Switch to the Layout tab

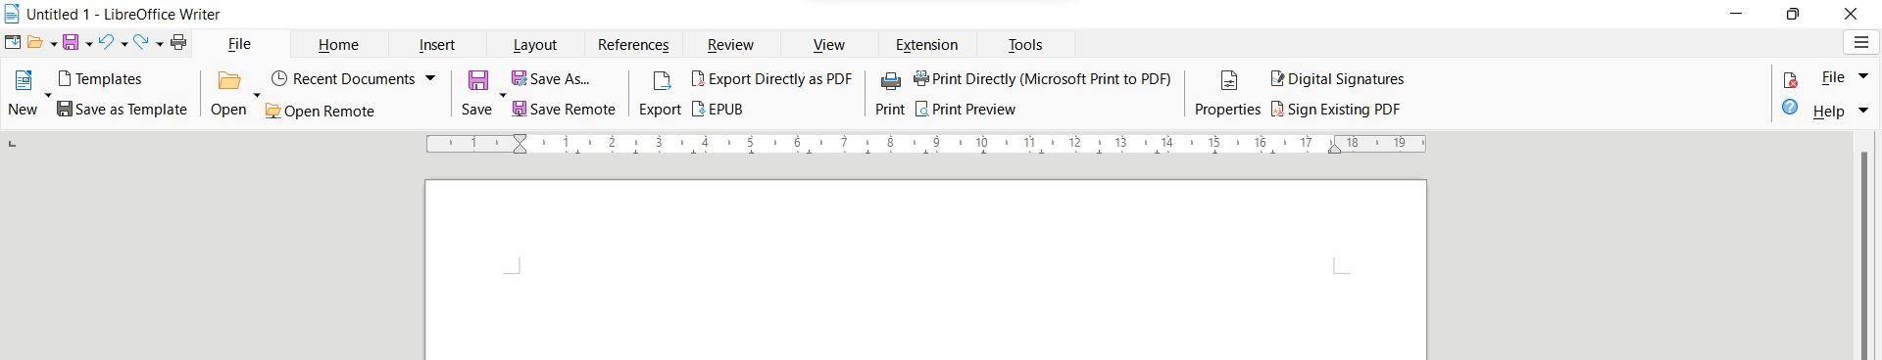click(535, 45)
